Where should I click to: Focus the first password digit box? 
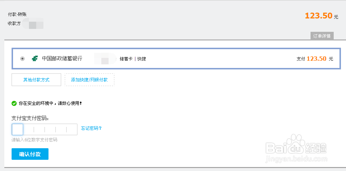[17, 129]
